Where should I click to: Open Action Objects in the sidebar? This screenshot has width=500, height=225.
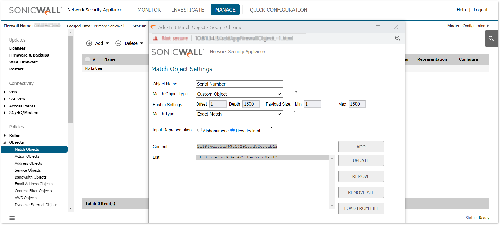pos(27,156)
